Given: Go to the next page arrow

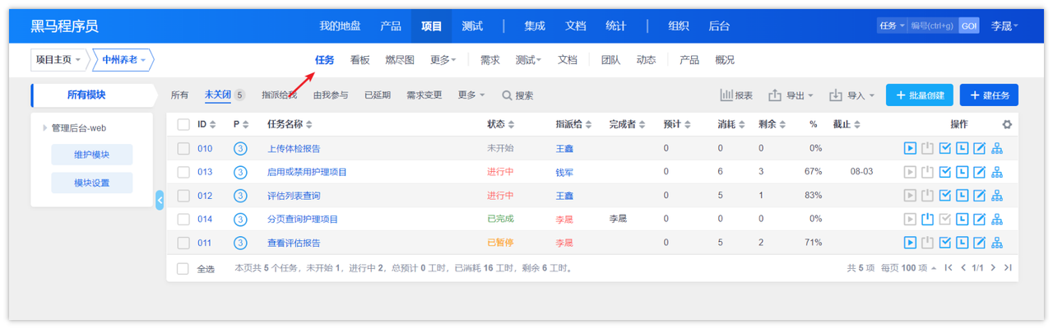Looking at the screenshot, I should coord(993,268).
